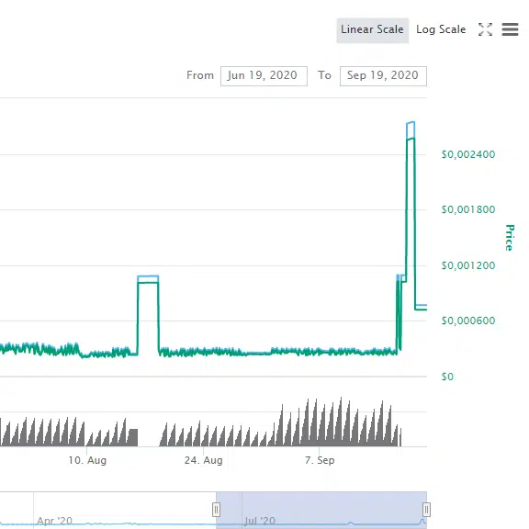Select the Price axis title label
The width and height of the screenshot is (529, 529).
pos(510,238)
